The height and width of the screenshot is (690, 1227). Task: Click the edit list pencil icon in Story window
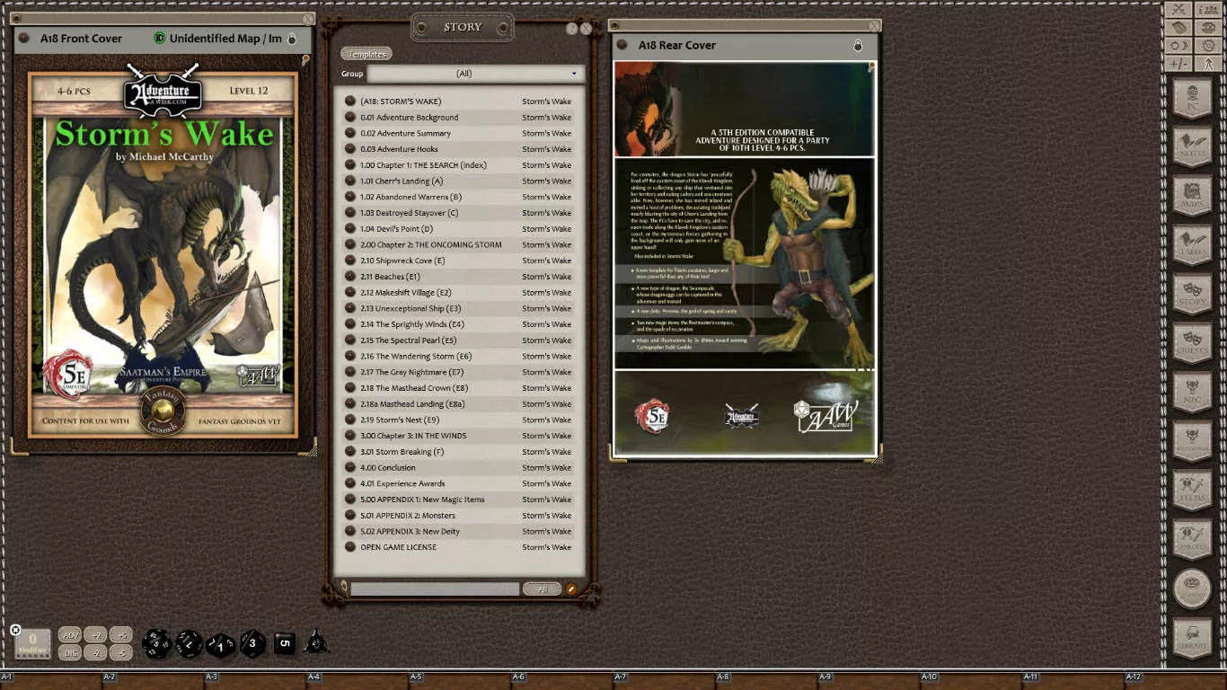coord(571,589)
